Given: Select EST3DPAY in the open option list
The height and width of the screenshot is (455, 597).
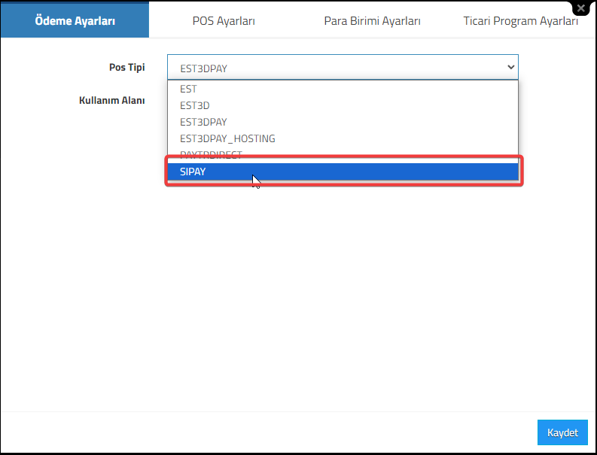Looking at the screenshot, I should point(343,122).
